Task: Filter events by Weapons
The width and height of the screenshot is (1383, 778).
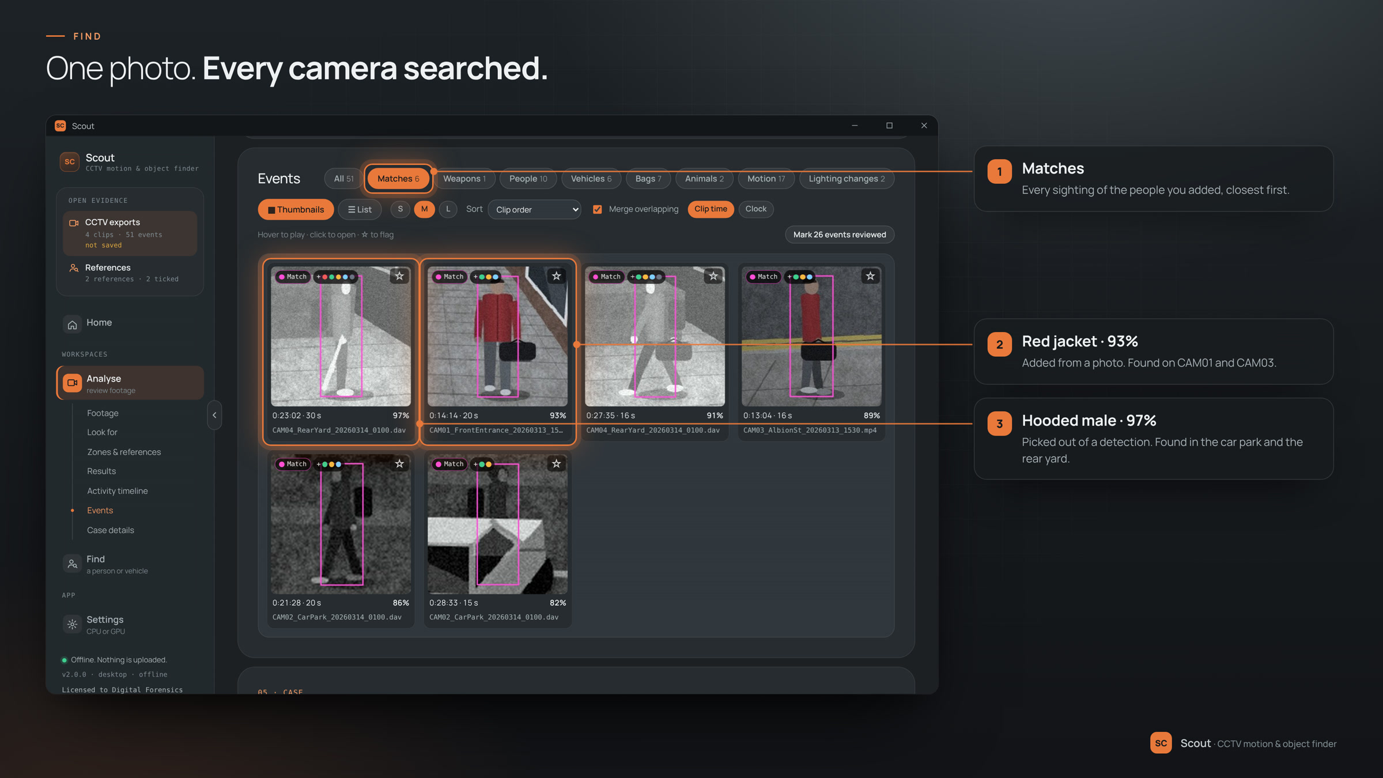Action: tap(464, 179)
